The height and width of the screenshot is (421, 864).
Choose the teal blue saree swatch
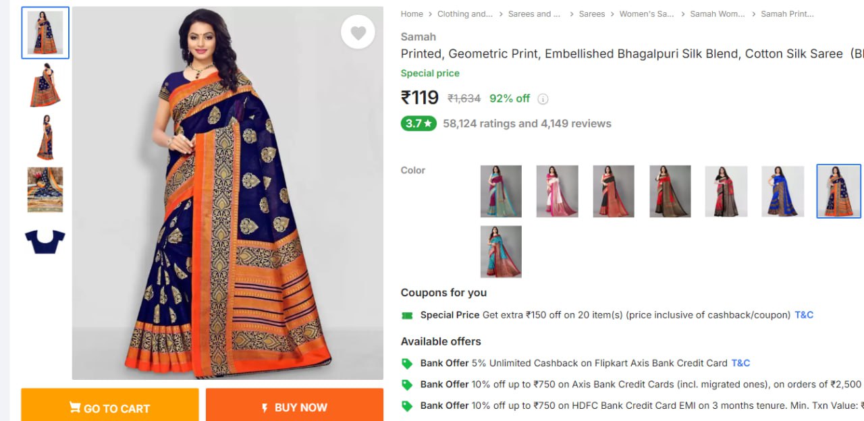pos(501,252)
